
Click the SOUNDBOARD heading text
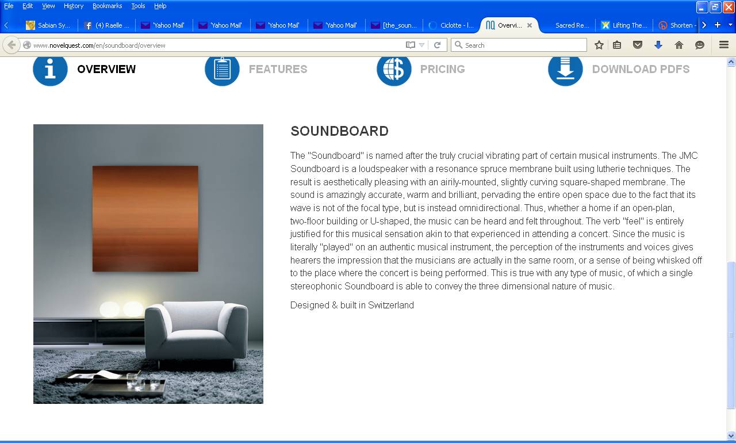[x=339, y=131]
